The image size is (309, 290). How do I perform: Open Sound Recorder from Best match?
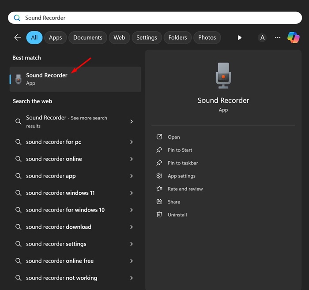[x=75, y=79]
